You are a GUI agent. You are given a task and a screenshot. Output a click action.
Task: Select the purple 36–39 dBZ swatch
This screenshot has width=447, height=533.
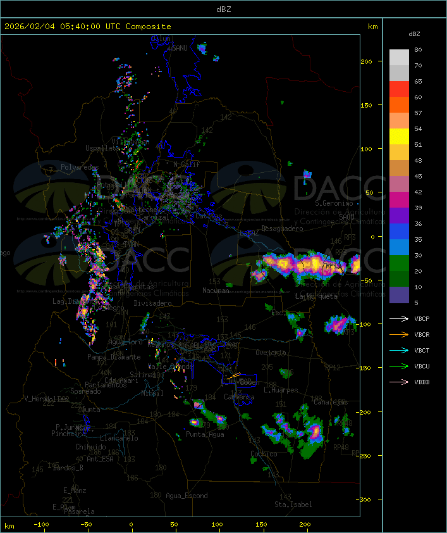[399, 215]
